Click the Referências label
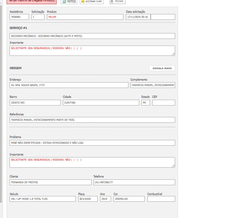233x218 pixels. [17, 114]
